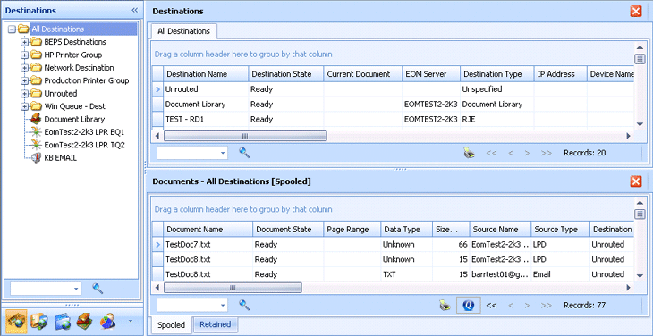Open search dropdown below Documents grid

(224, 306)
